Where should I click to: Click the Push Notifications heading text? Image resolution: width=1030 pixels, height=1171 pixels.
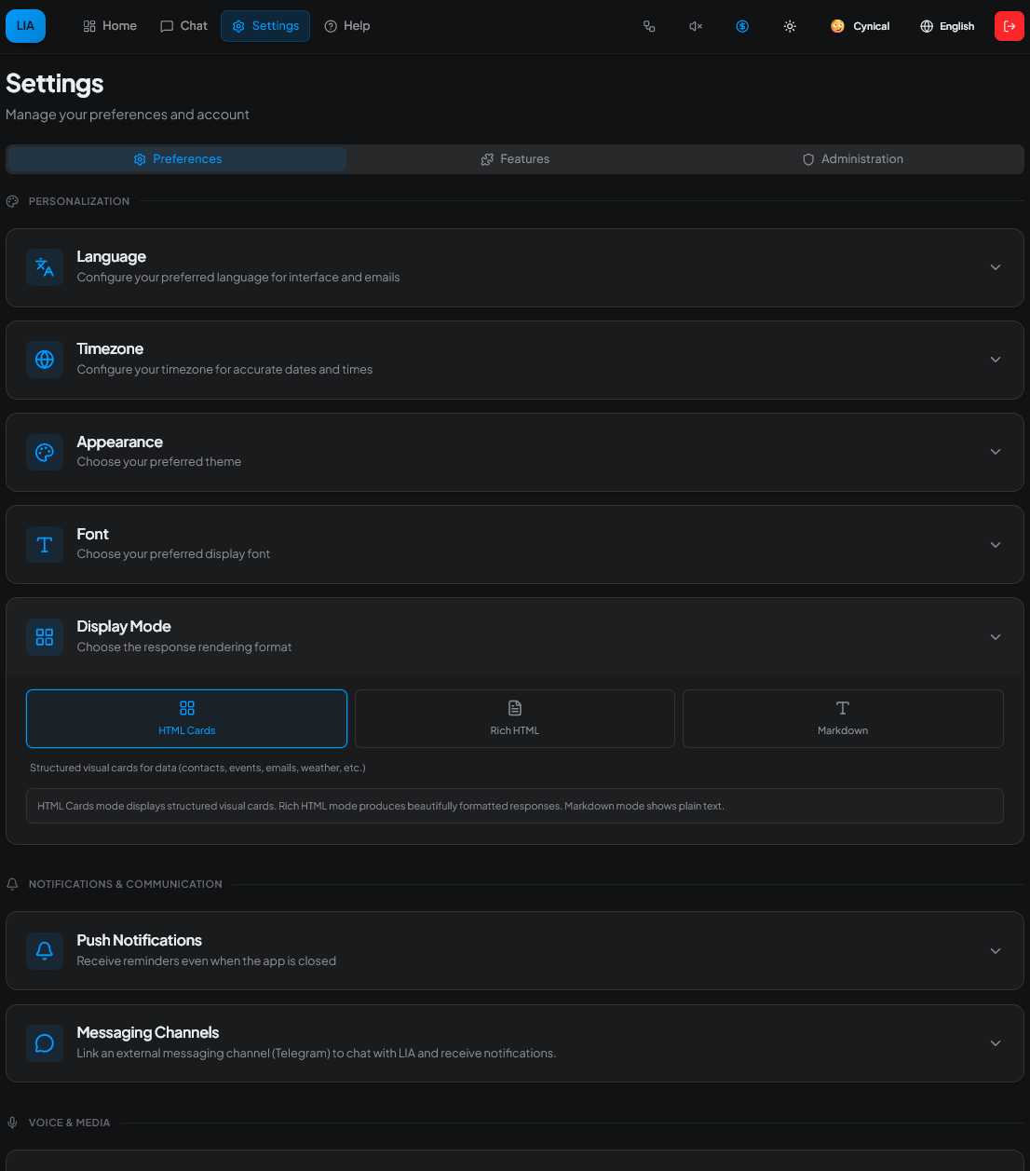(139, 941)
